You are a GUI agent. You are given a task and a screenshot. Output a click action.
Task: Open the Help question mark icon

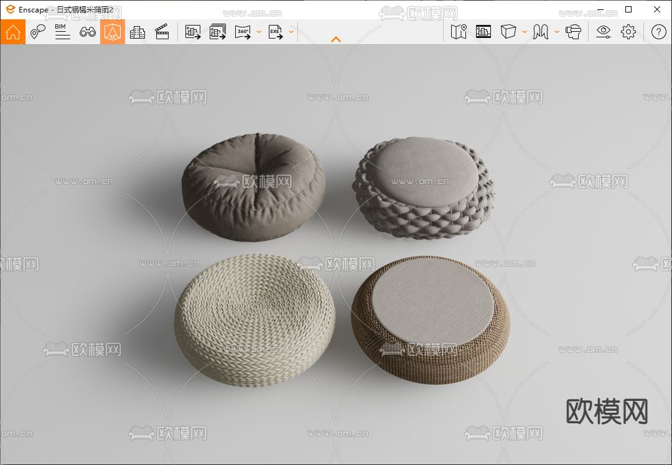click(658, 32)
